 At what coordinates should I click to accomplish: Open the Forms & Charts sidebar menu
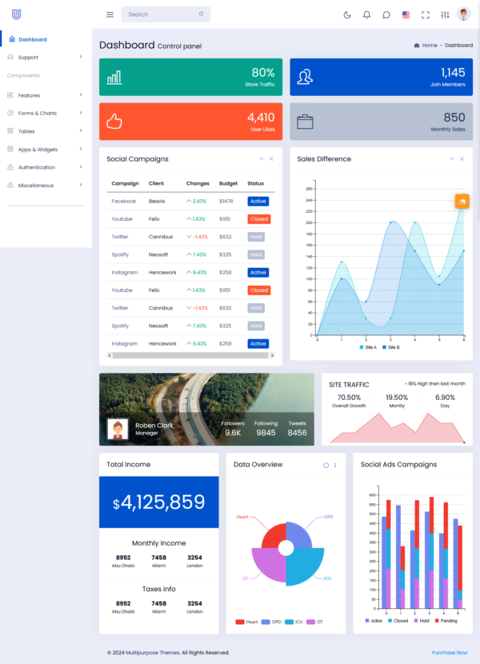click(46, 113)
